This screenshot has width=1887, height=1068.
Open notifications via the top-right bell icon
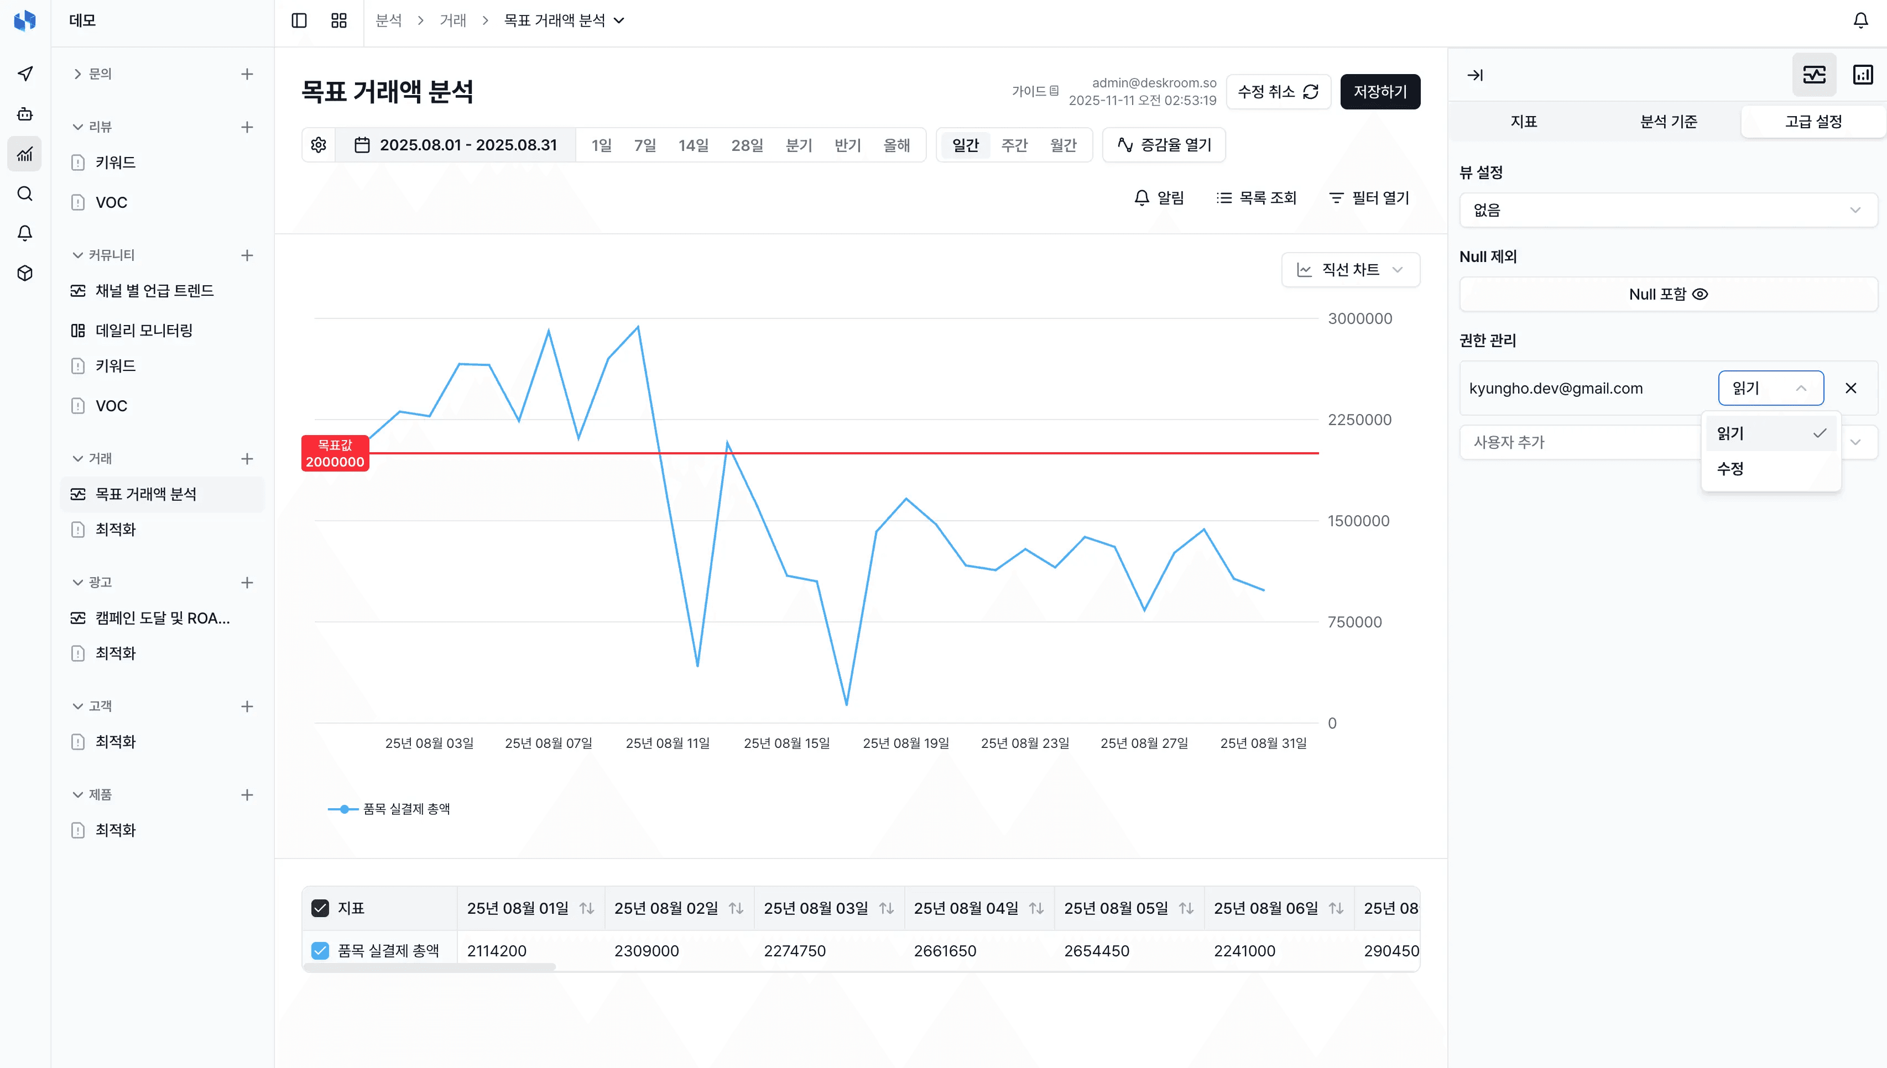pyautogui.click(x=1862, y=20)
